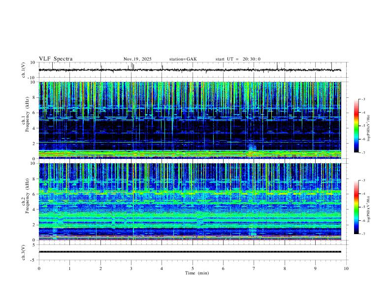390x301 pixels.
Task: Click the ch.1 spectrogram panel
Action: (190, 120)
